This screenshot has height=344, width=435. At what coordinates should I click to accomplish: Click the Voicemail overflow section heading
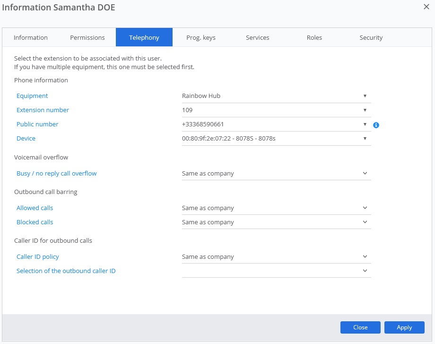tap(41, 157)
